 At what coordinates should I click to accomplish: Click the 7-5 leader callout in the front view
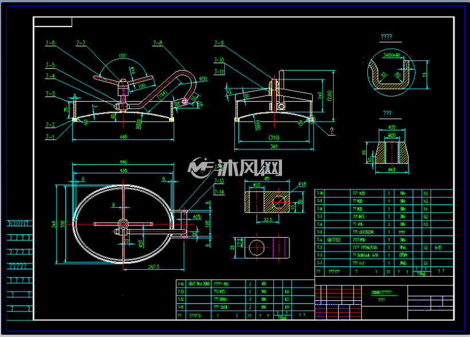point(50,65)
